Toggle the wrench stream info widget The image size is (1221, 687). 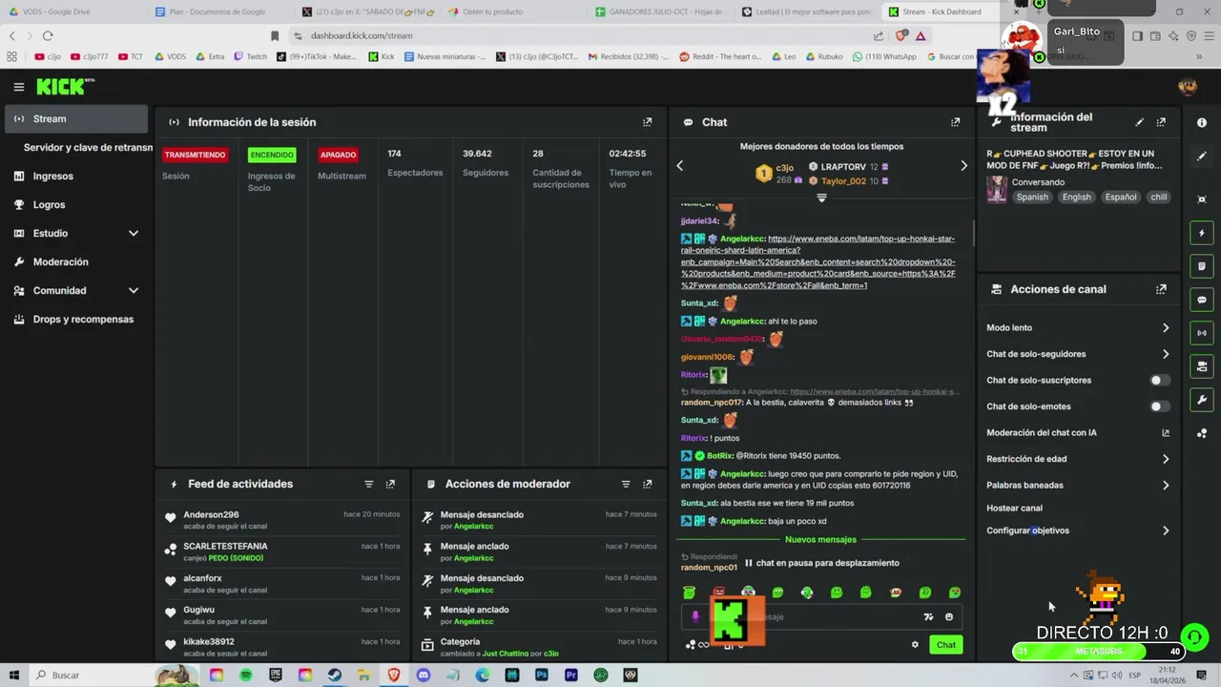[x=1202, y=400]
